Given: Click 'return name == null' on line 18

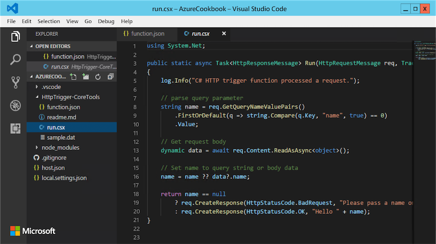Looking at the screenshot, I should coord(193,194).
